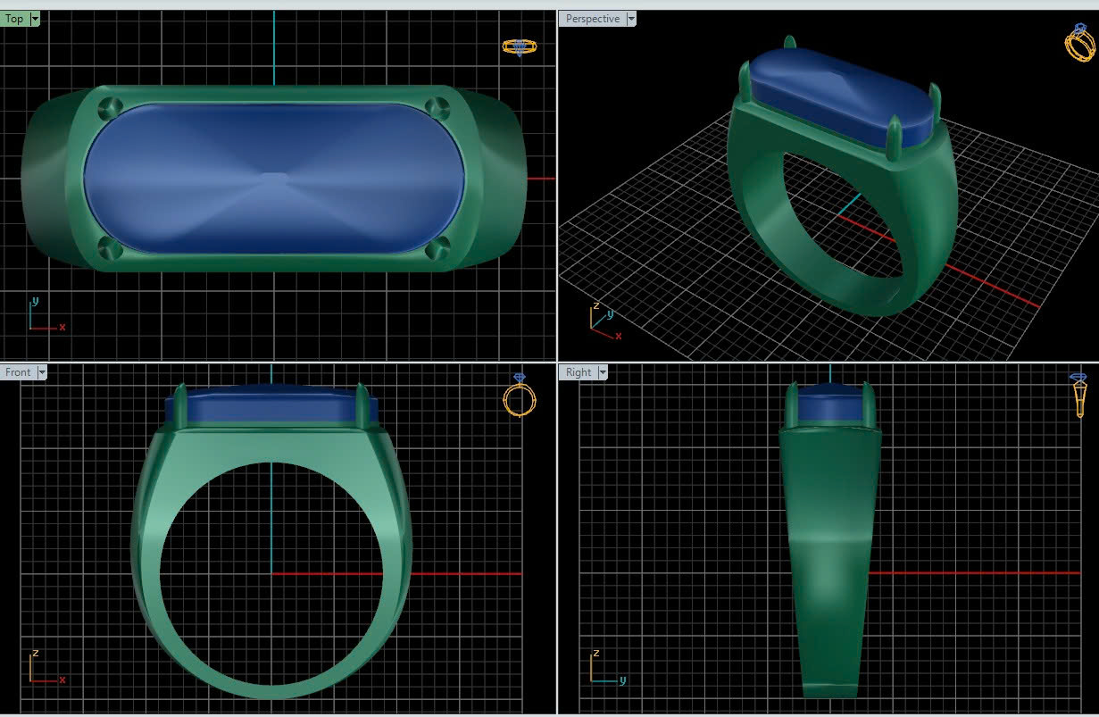Click the Top viewport title label
Image resolution: width=1099 pixels, height=717 pixels.
coord(14,19)
